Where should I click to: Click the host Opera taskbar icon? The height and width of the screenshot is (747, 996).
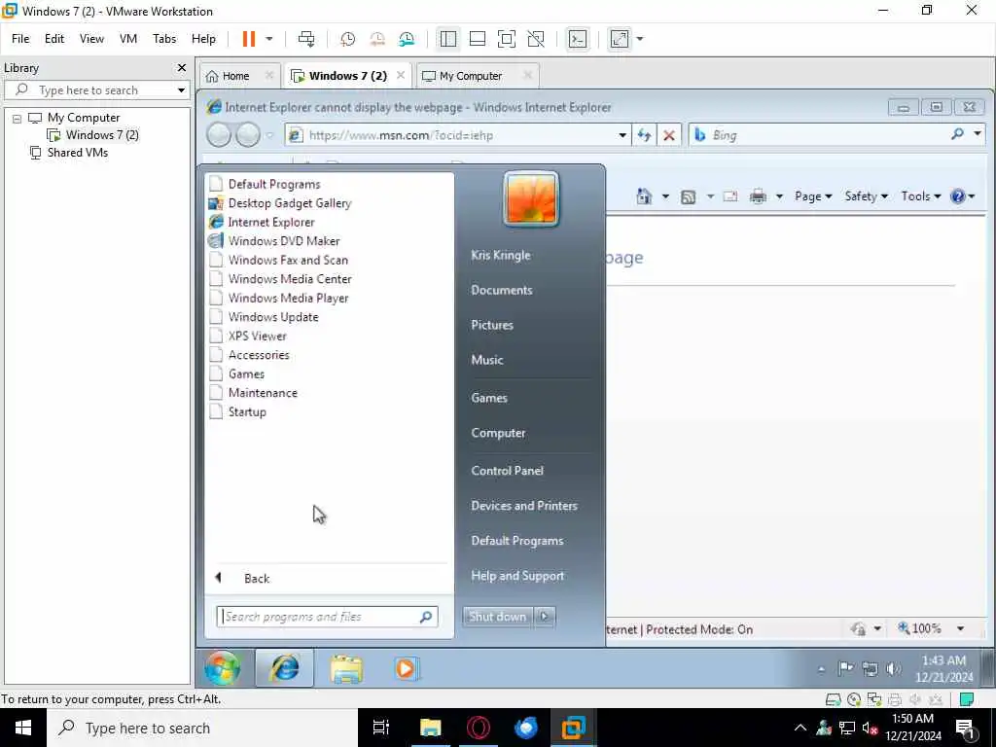click(479, 728)
